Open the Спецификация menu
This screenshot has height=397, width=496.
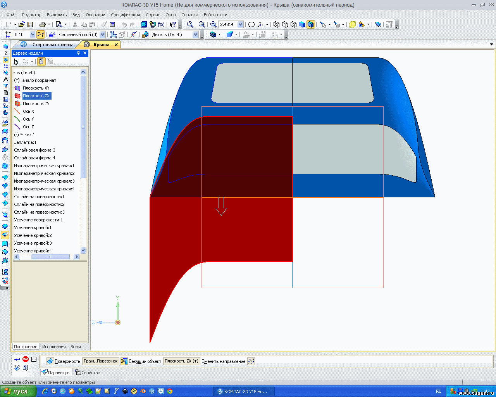(x=126, y=15)
